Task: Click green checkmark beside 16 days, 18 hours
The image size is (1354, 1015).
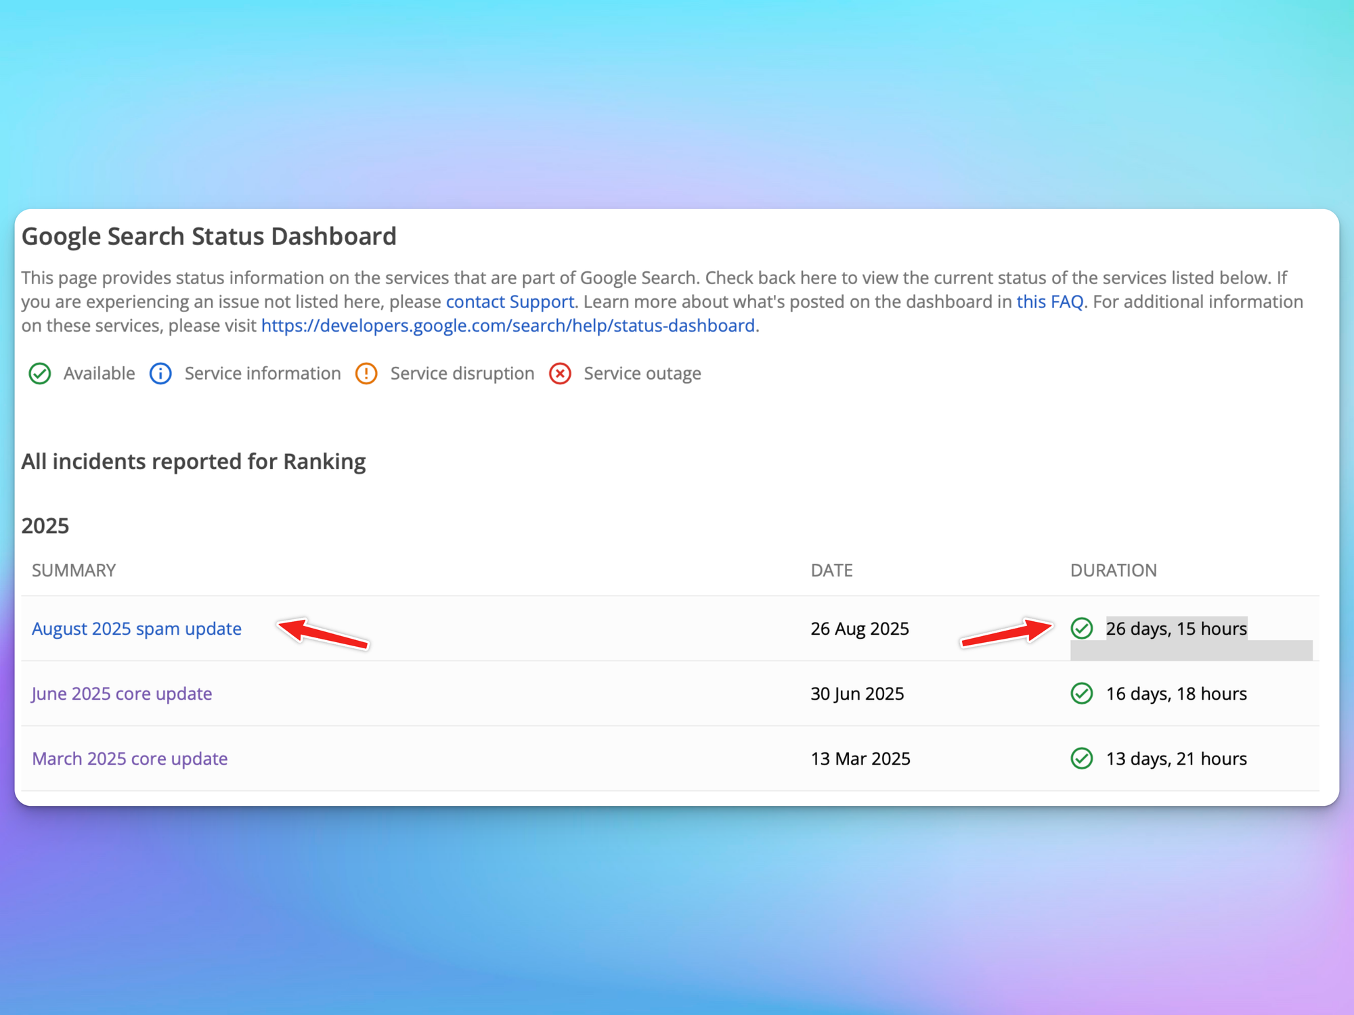Action: coord(1082,694)
